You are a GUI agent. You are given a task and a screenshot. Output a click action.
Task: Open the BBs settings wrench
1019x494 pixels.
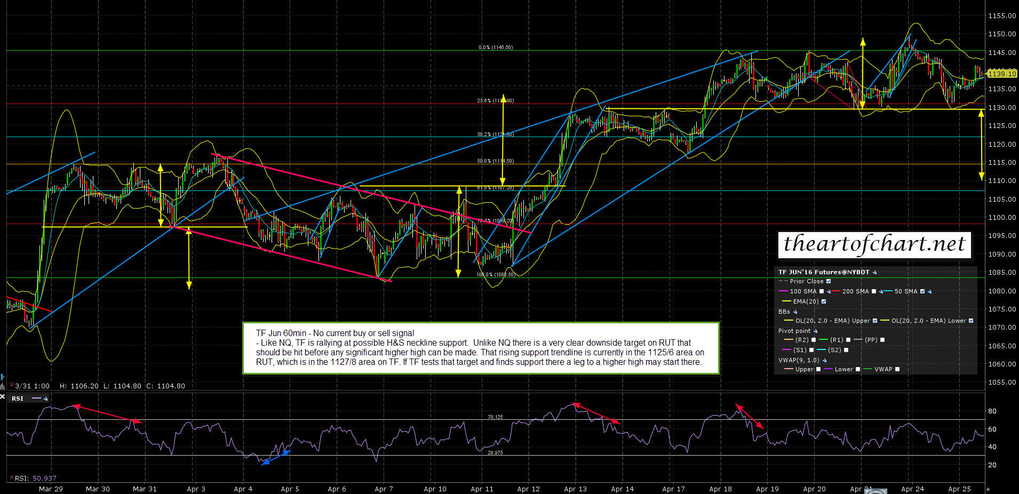click(x=795, y=312)
